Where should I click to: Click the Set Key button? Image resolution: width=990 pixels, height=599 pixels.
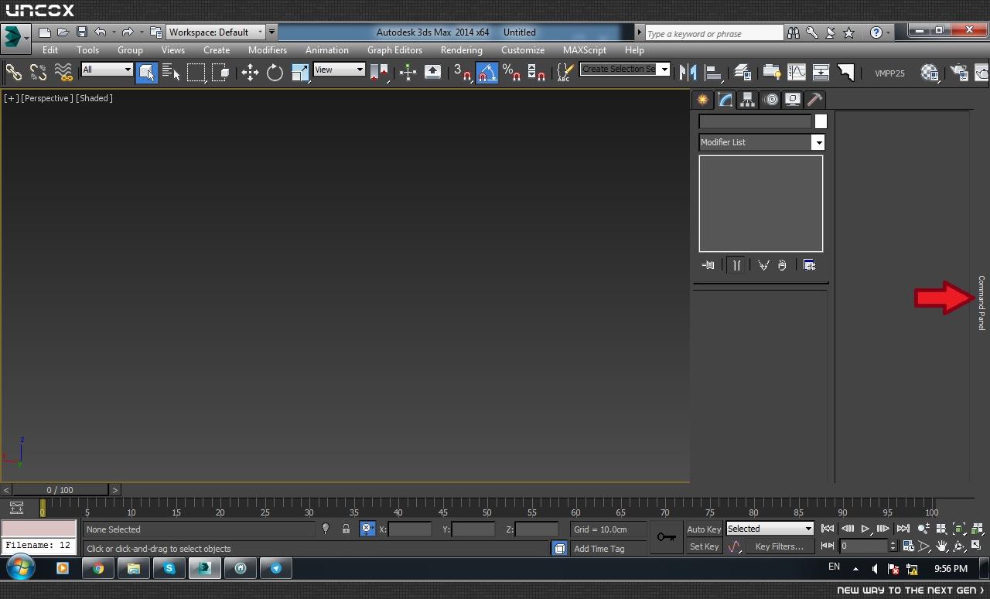704,546
